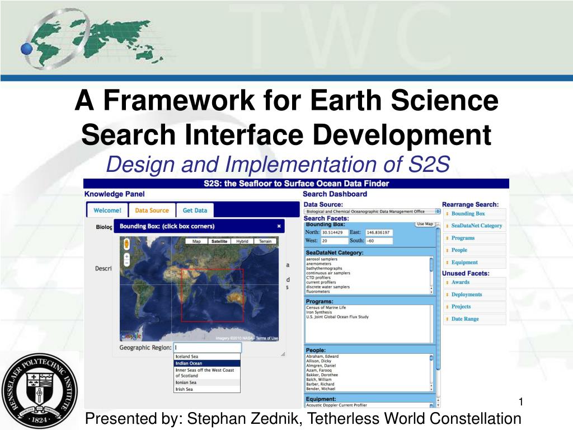573x430 pixels.
Task: Switch map view to Satellite
Action: pos(219,241)
